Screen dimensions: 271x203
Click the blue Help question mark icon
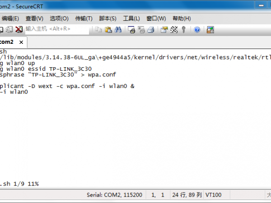197,29
